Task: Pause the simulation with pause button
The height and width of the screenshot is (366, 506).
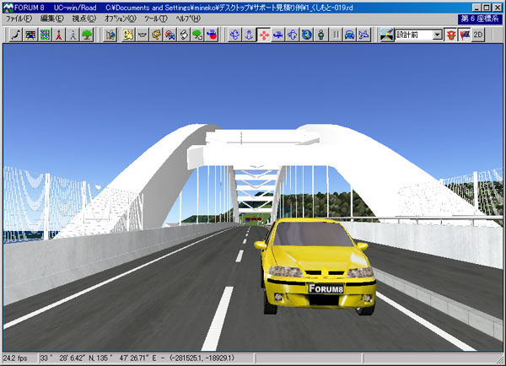Action: point(336,35)
